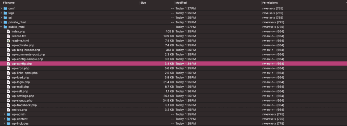Screen dimensions: 347x126
Task: Sort by the Modified column header
Action: [x=181, y=3]
